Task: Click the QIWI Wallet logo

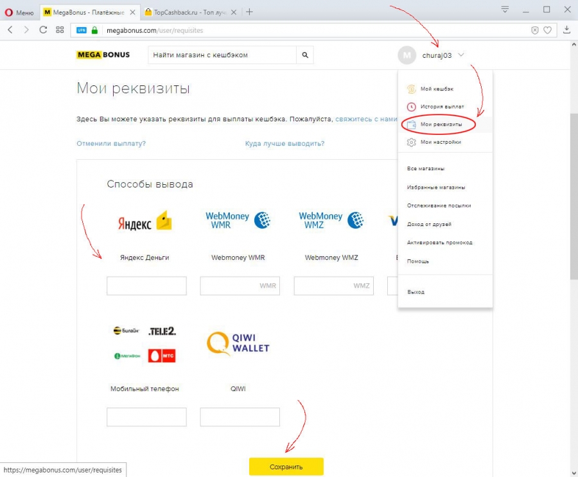Action: [x=238, y=343]
